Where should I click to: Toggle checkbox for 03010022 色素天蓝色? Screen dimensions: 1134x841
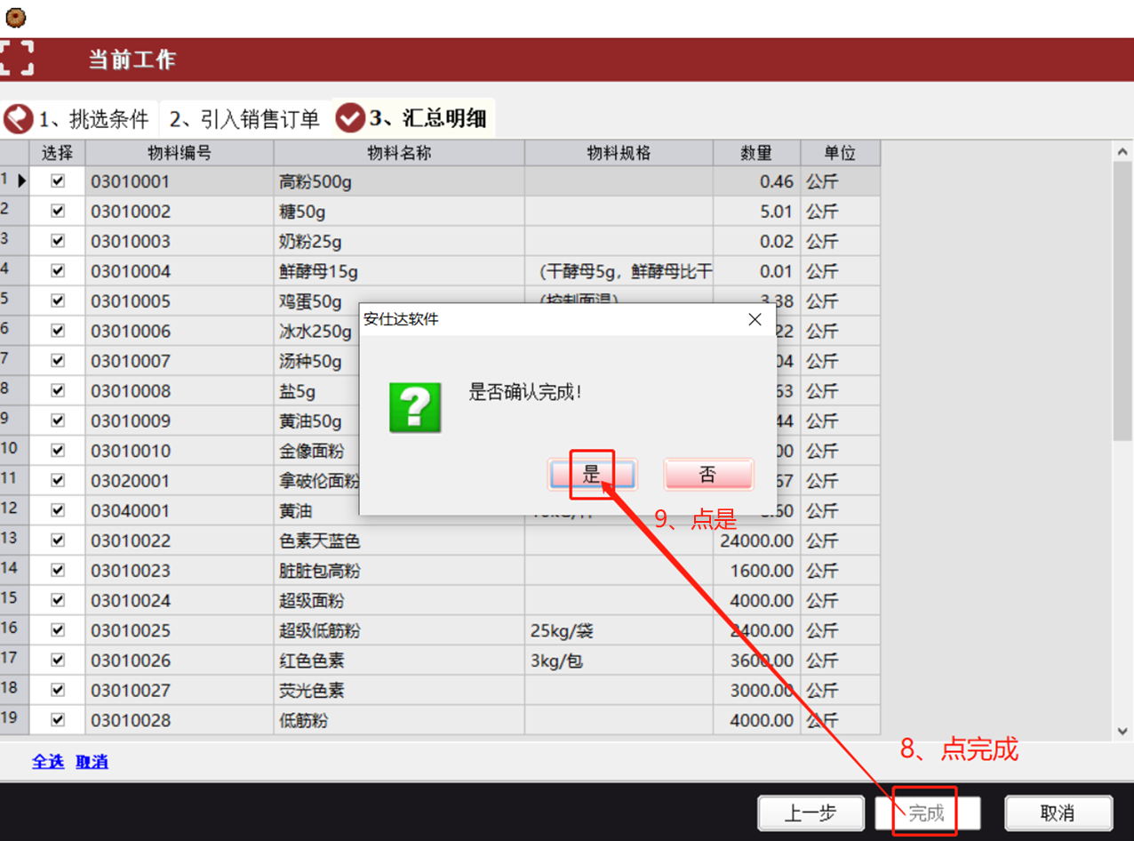pos(58,541)
